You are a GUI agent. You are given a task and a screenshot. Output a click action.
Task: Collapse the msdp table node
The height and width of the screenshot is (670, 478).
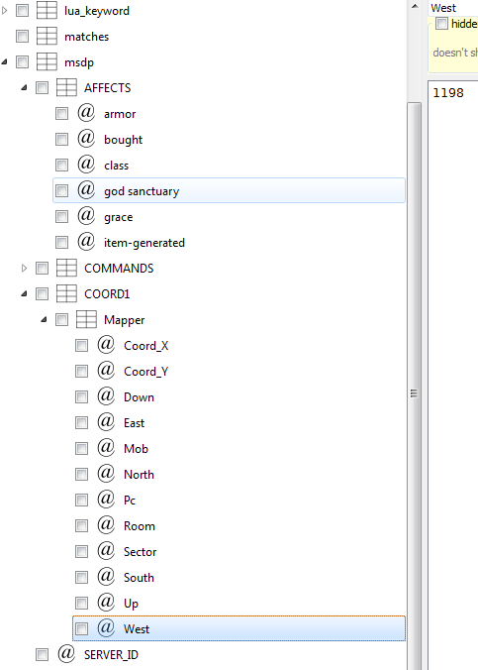(4, 62)
